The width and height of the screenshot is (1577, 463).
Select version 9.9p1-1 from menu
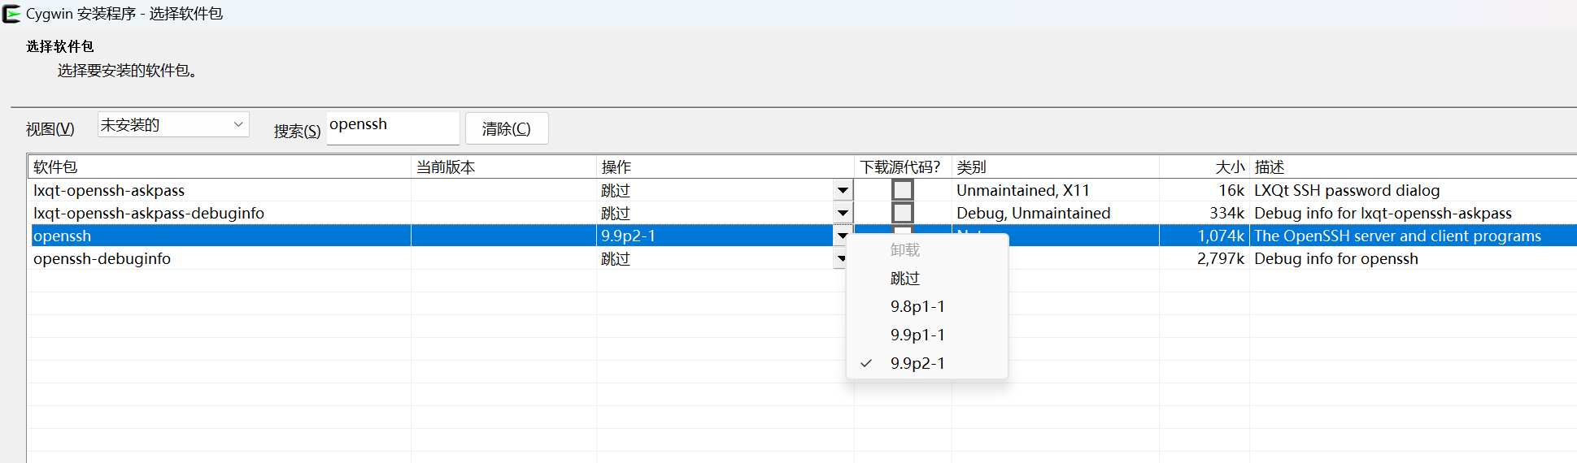pos(917,335)
